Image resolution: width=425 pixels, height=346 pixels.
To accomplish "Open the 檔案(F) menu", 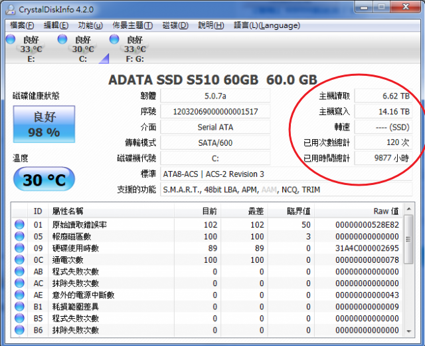I will (22, 25).
